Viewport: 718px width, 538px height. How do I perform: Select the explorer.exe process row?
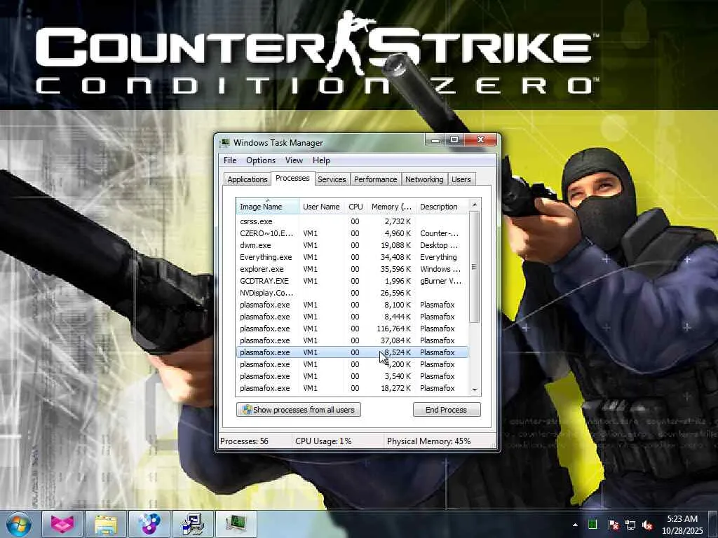point(352,269)
